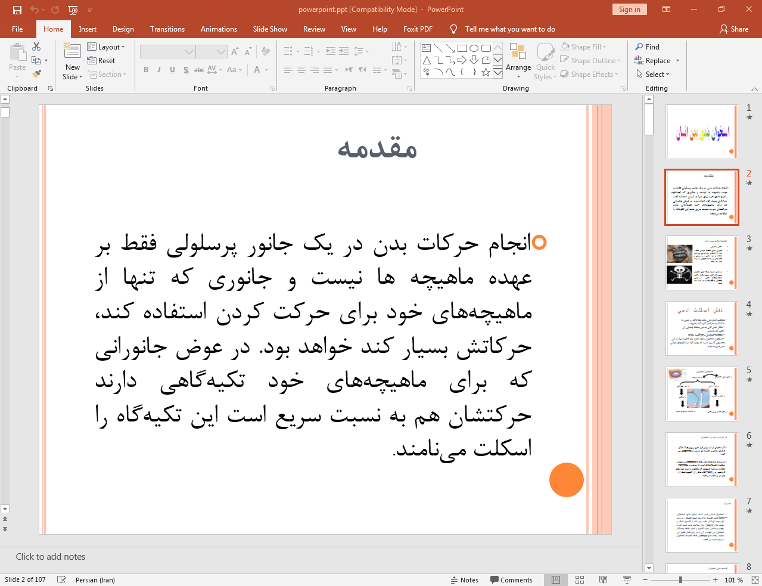Click the Reset slide button
Screen dimensions: 762x586
tap(101, 60)
